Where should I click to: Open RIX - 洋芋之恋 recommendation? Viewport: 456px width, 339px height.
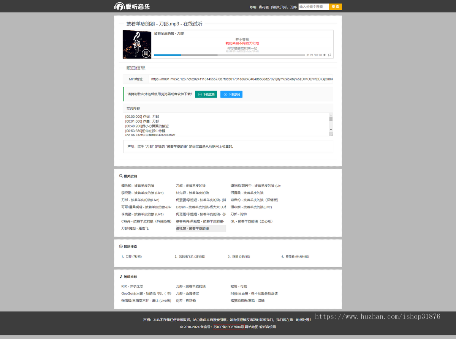tap(132, 286)
